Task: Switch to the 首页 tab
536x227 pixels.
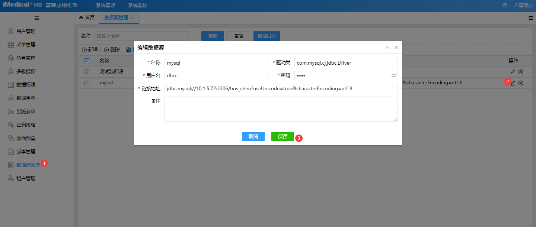Action: [87, 18]
